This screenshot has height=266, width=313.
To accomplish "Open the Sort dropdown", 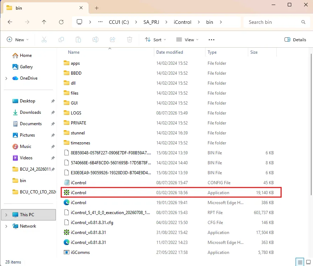I will [x=156, y=40].
